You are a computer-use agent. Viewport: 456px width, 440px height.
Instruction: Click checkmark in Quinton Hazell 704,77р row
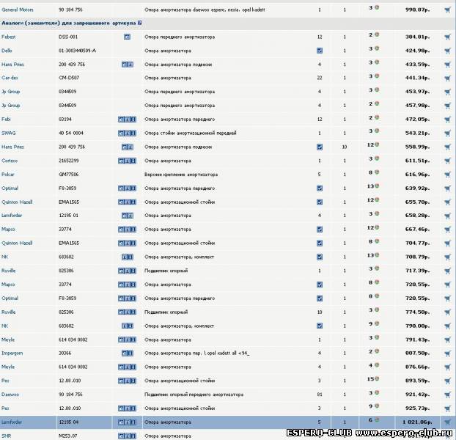[320, 243]
